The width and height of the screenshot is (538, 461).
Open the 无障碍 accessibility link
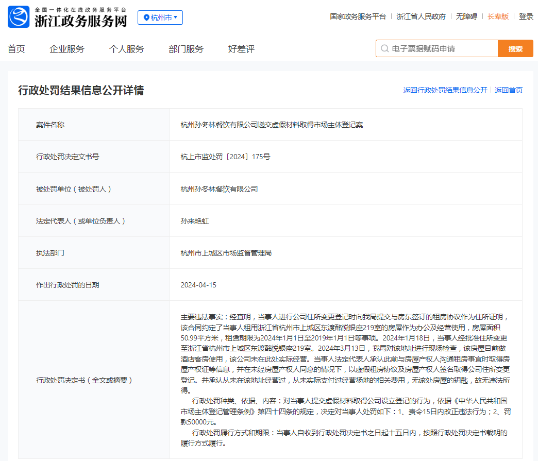(466, 16)
